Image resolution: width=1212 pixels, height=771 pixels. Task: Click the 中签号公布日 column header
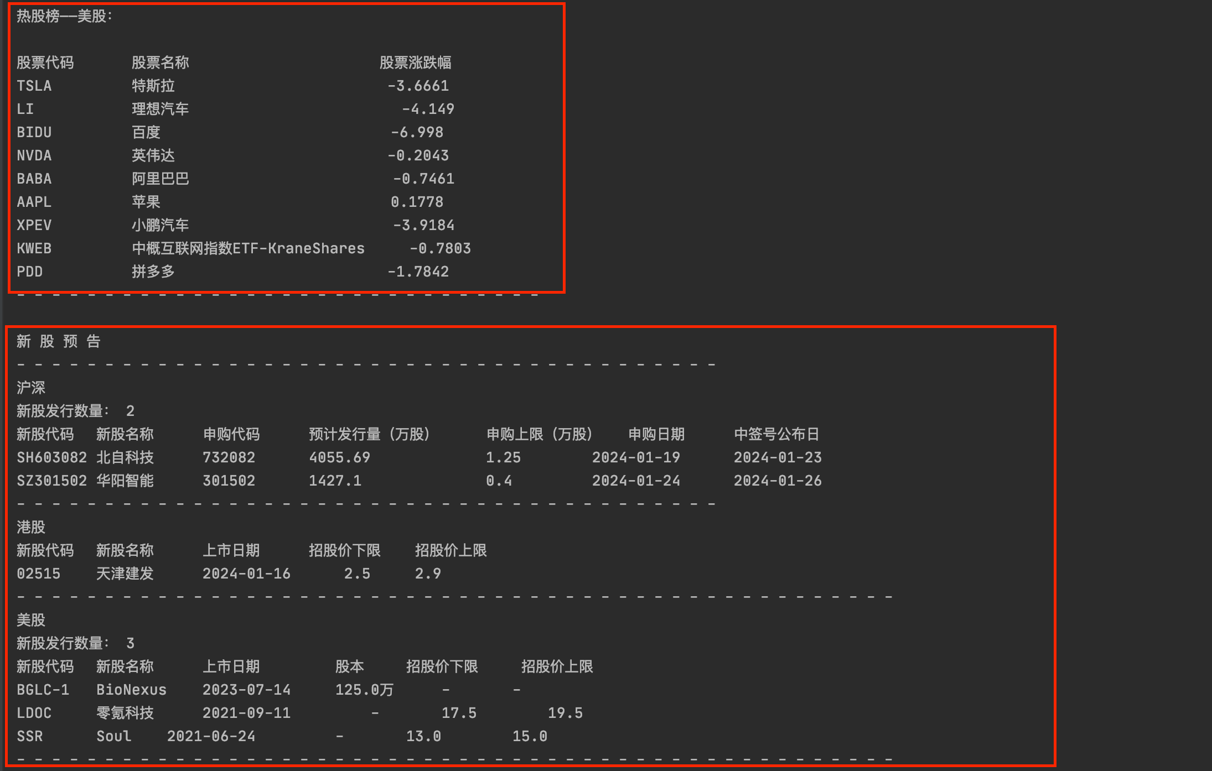click(776, 434)
